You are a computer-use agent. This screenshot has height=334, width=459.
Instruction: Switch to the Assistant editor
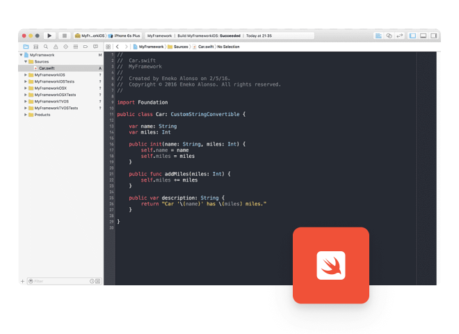pyautogui.click(x=389, y=35)
